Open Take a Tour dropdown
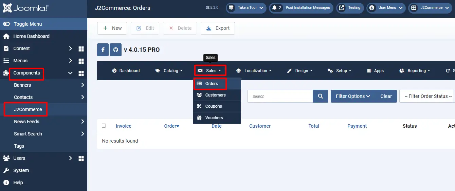Screen dimensions: 455x191 pyautogui.click(x=246, y=8)
